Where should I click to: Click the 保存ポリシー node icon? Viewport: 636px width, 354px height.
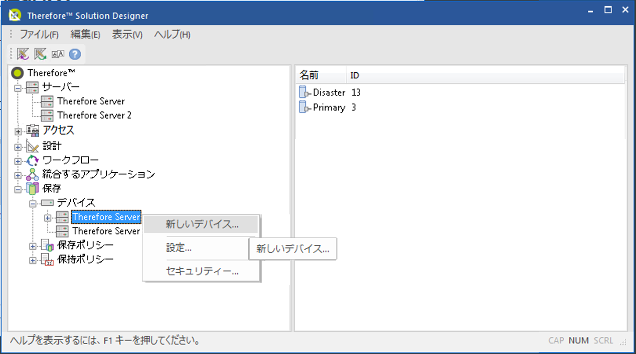coord(47,246)
